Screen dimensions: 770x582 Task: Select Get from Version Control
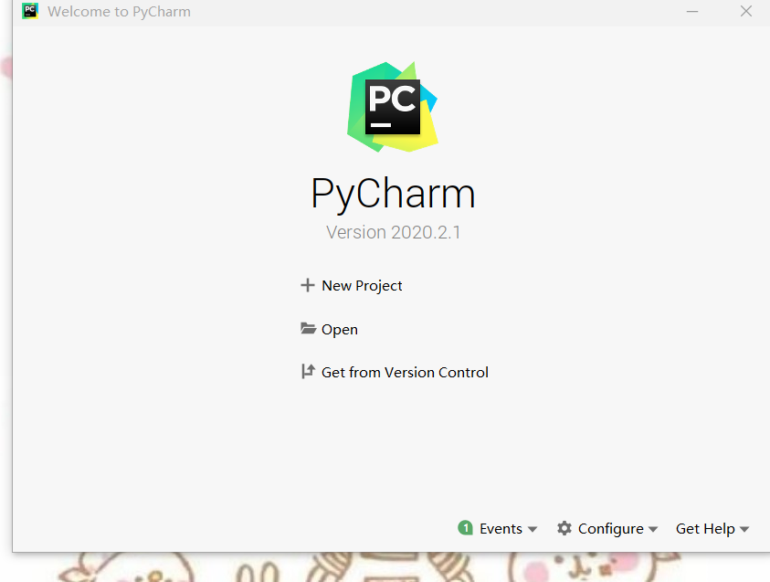405,372
